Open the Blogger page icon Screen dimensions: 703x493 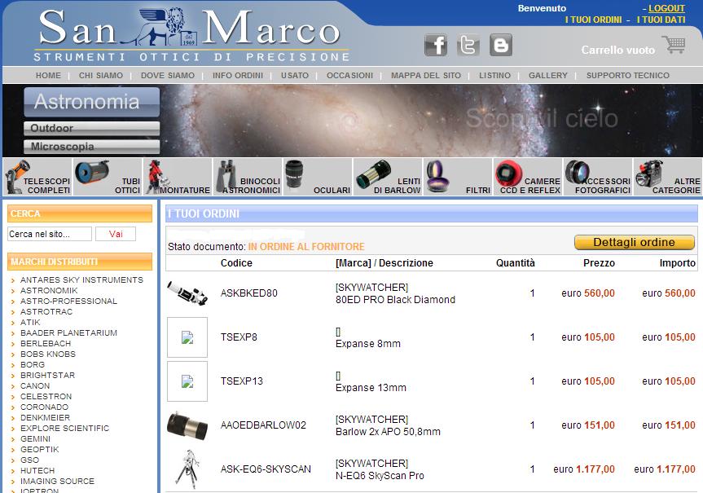coord(501,46)
